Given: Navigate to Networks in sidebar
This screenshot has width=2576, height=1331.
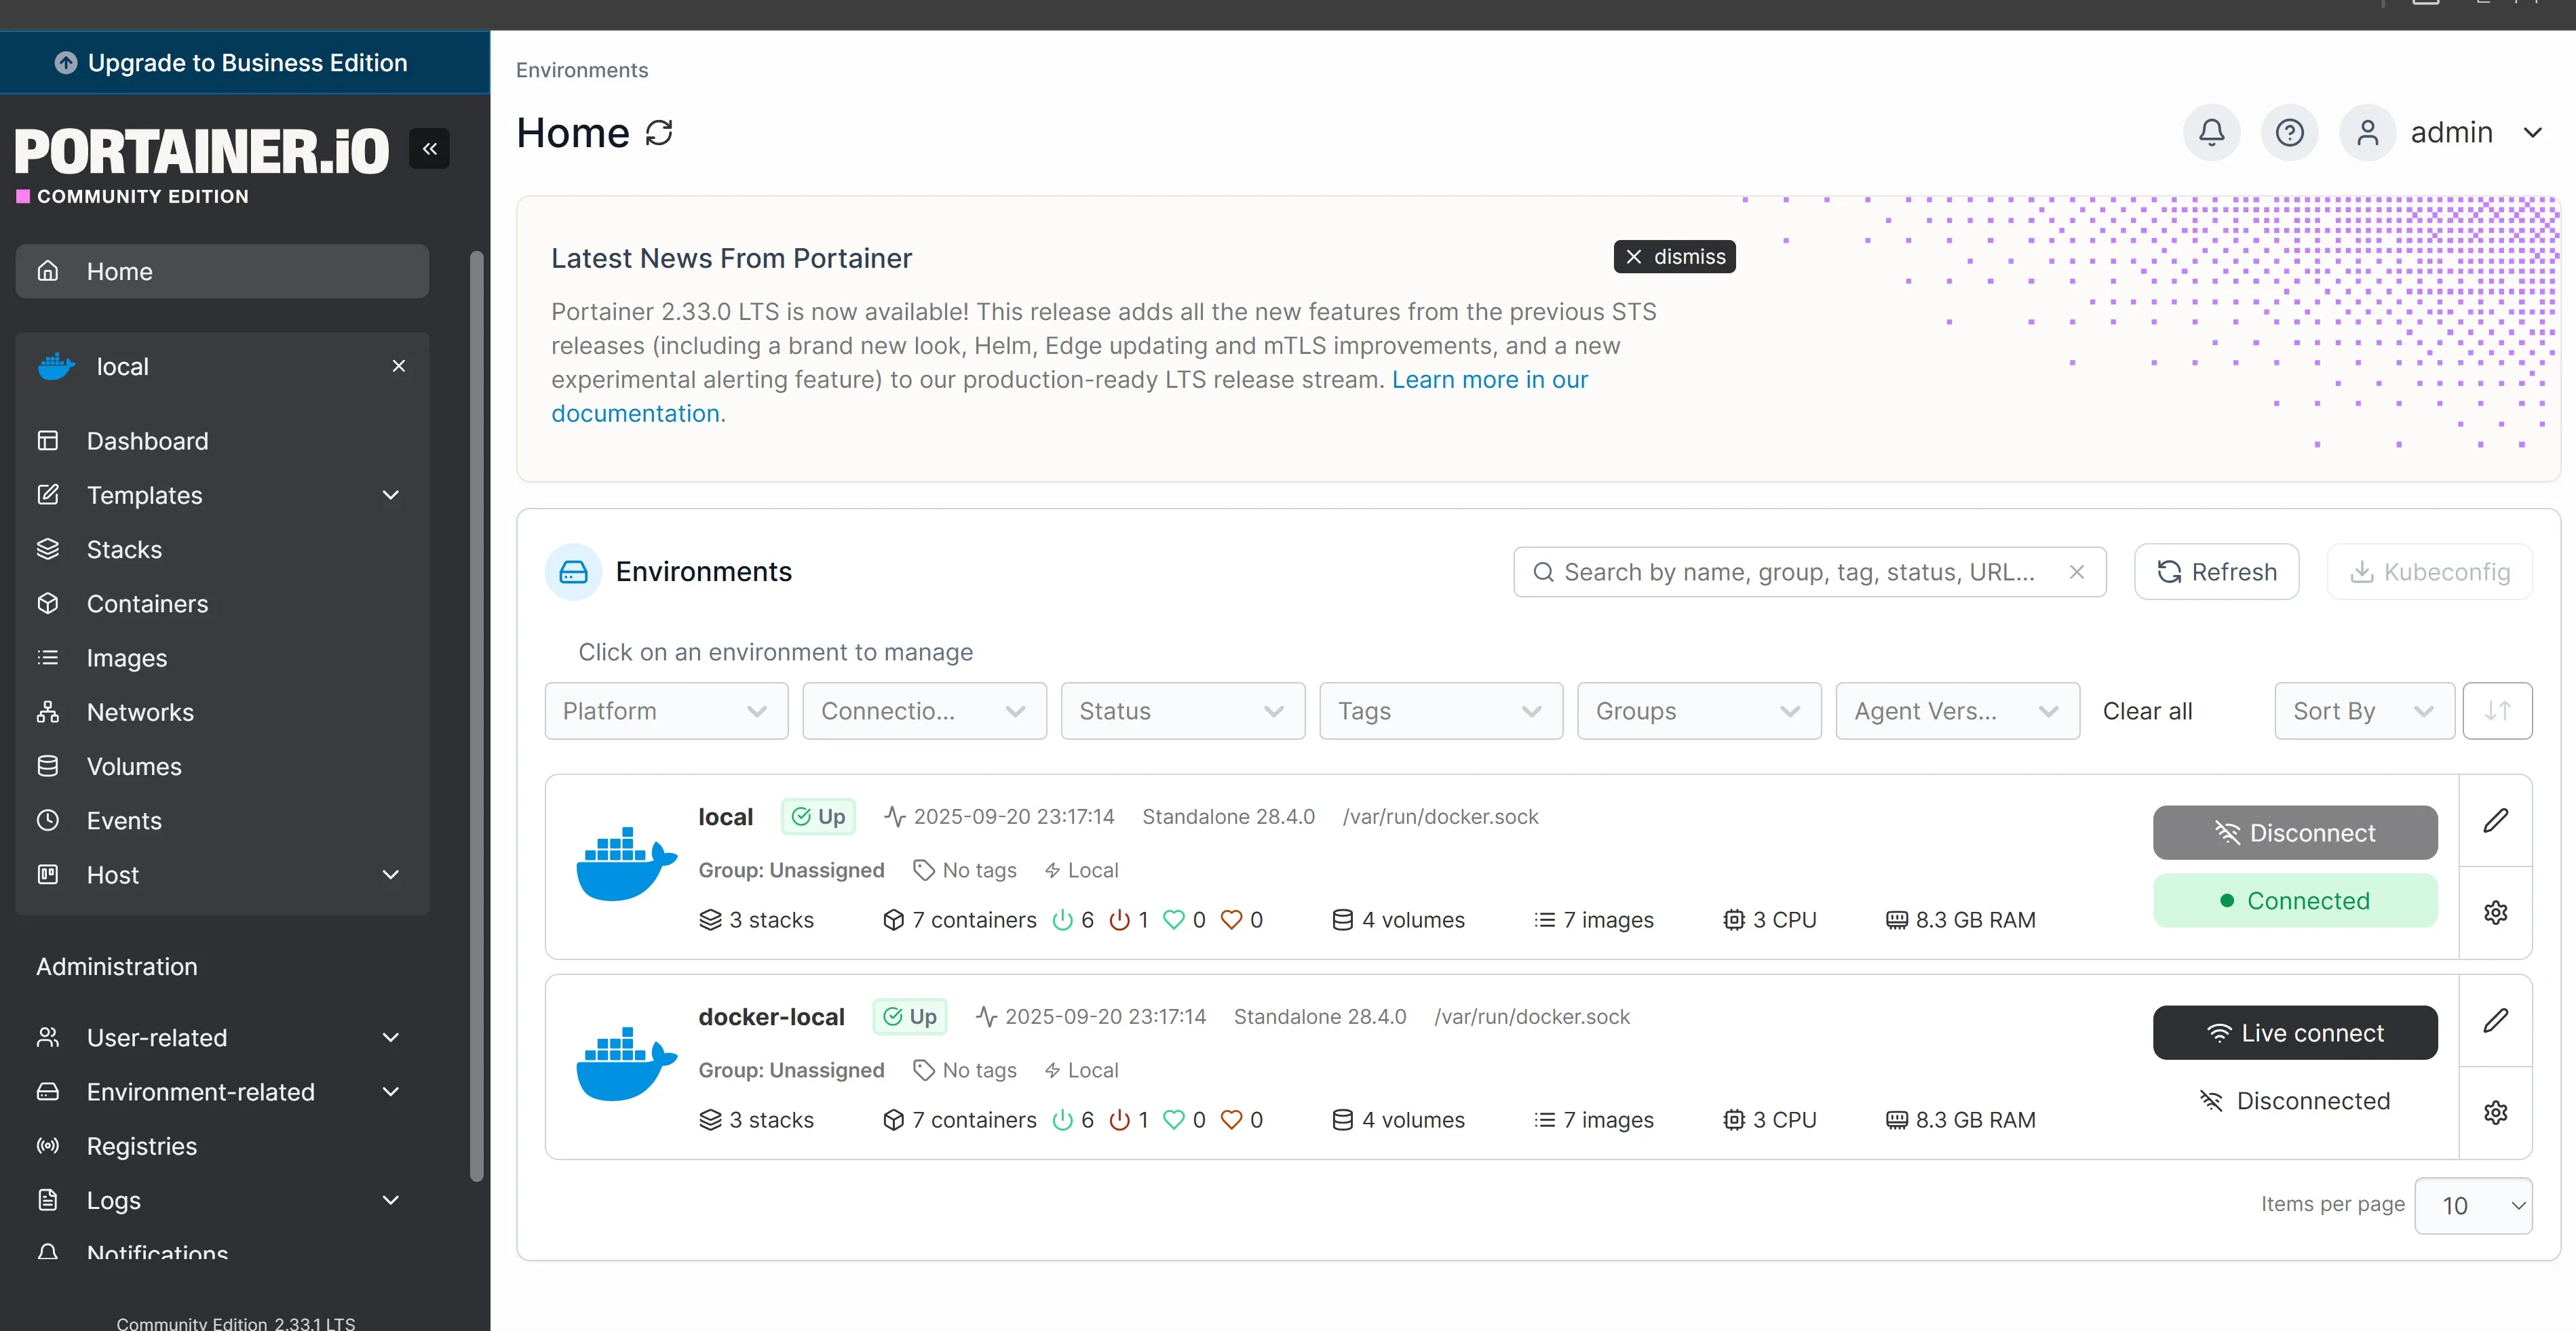Looking at the screenshot, I should pyautogui.click(x=222, y=713).
